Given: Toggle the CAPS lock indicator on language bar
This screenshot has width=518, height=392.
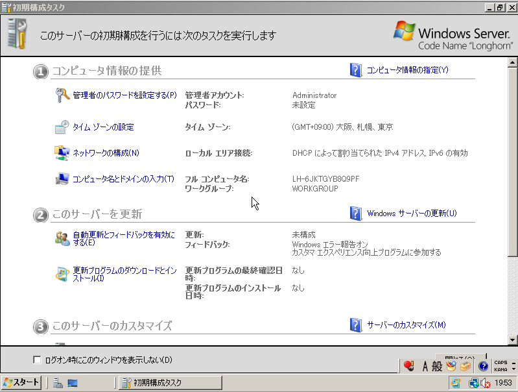Looking at the screenshot, I should [500, 363].
